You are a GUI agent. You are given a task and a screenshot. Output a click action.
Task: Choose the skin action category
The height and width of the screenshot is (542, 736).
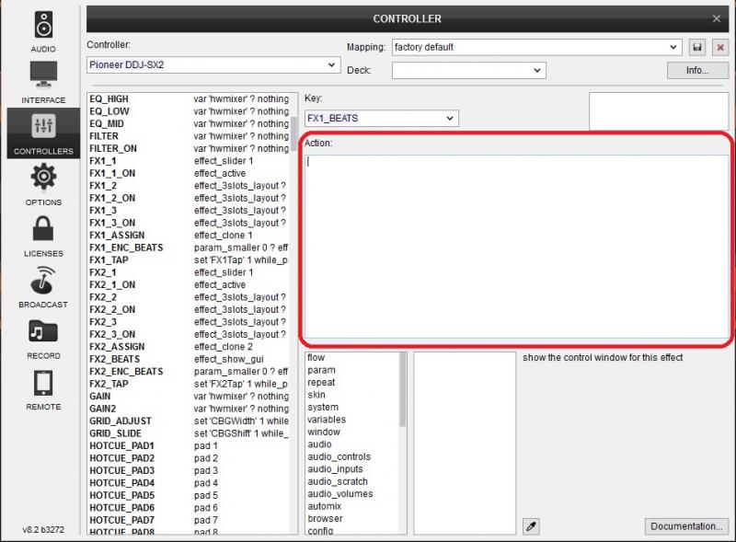coord(352,395)
